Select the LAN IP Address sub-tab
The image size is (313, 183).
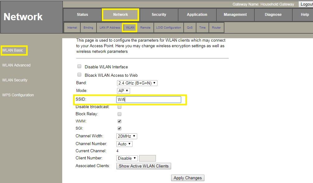(110, 28)
